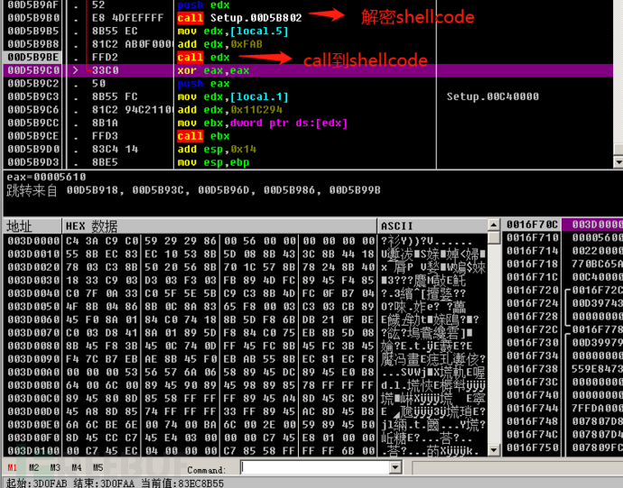Select hex dump row 003D0010
The height and width of the screenshot is (488, 623).
point(246,253)
